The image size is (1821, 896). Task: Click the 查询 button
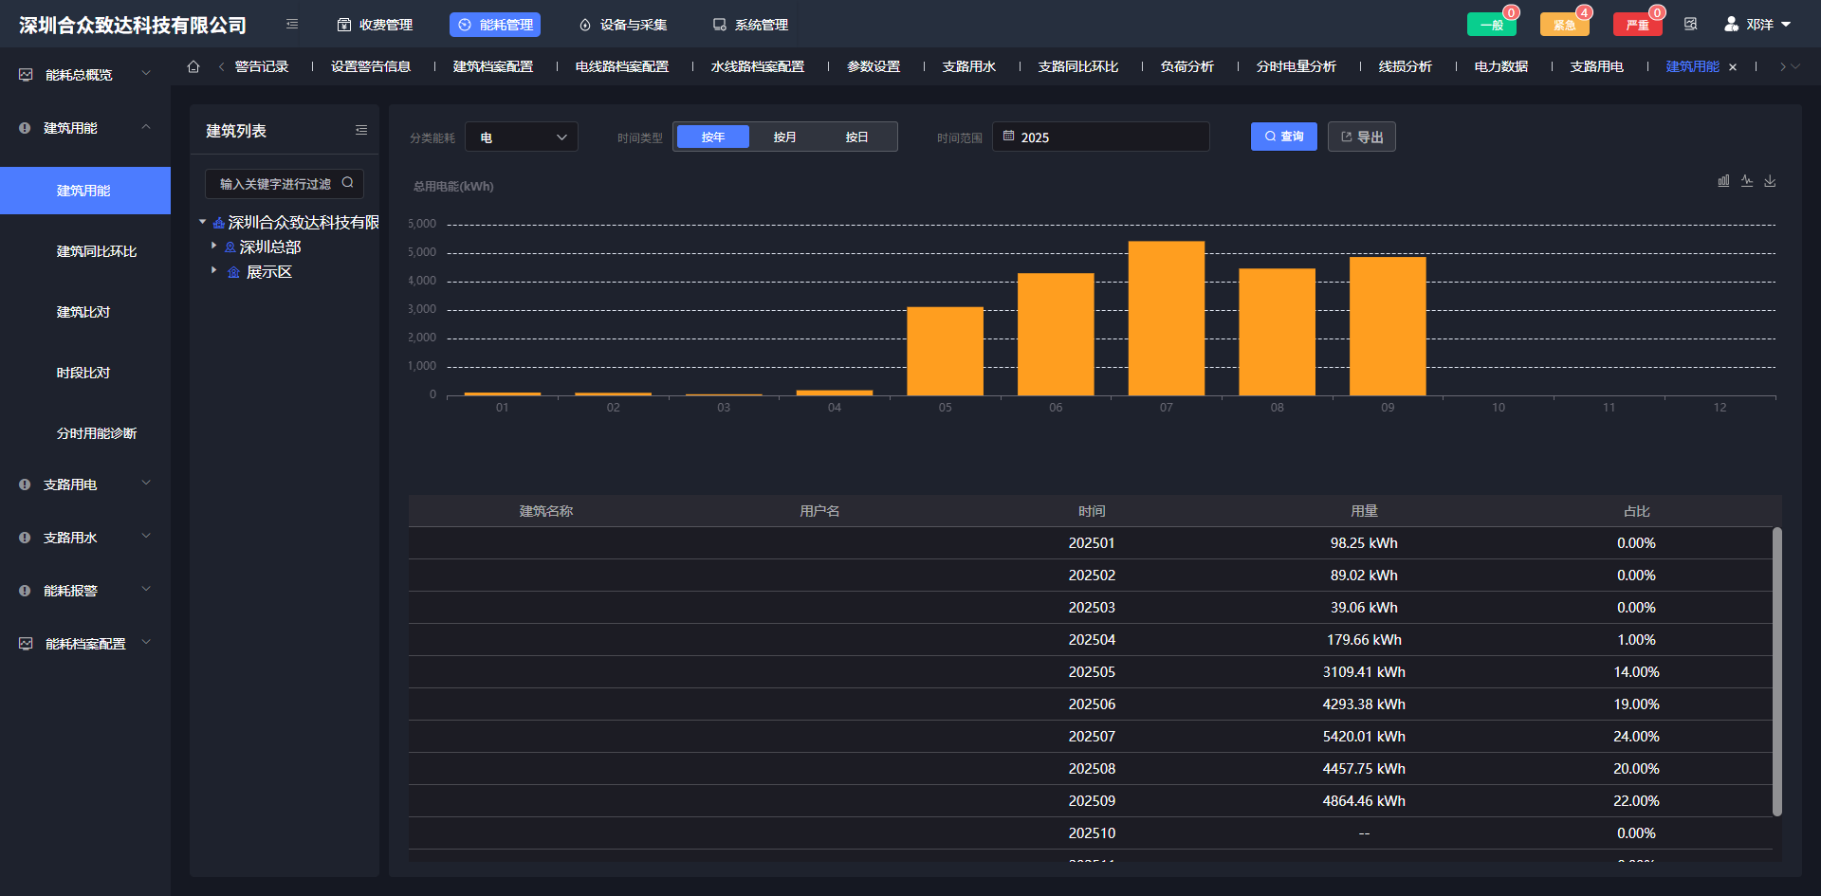pos(1283,137)
